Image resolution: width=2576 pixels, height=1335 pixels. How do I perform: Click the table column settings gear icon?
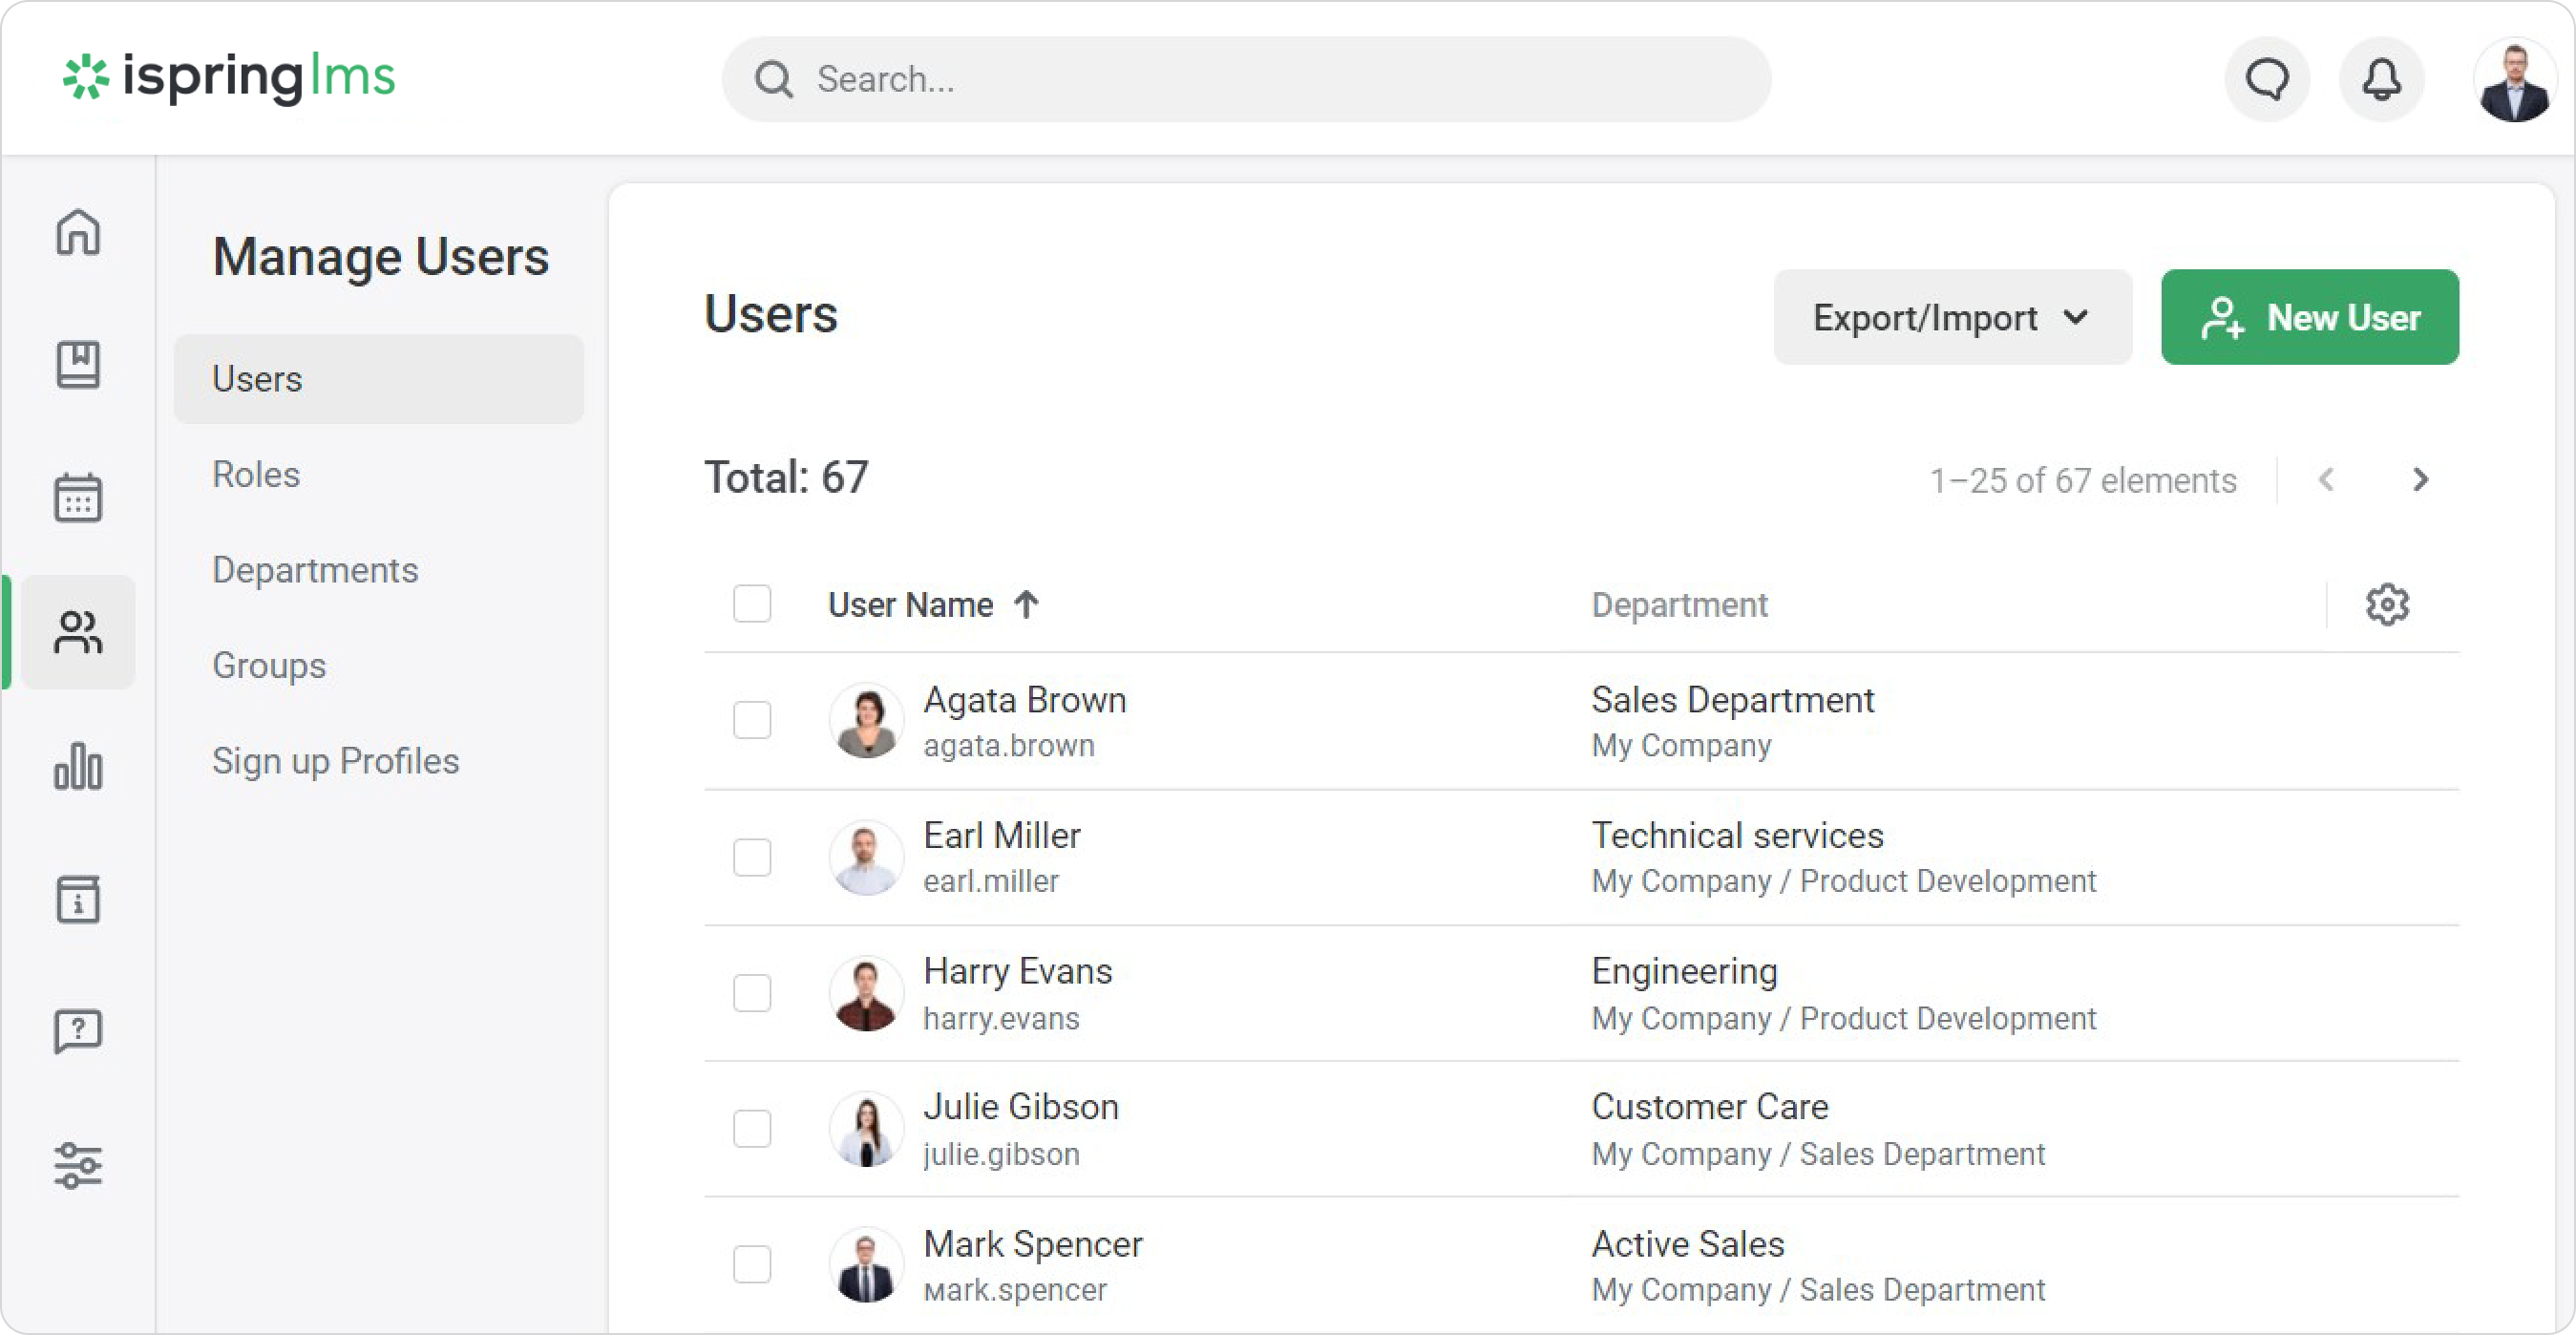[2387, 604]
